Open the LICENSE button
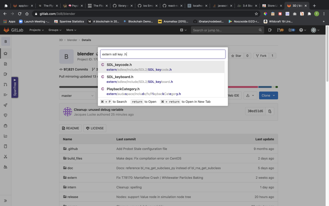This screenshot has height=206, width=329. click(x=95, y=128)
